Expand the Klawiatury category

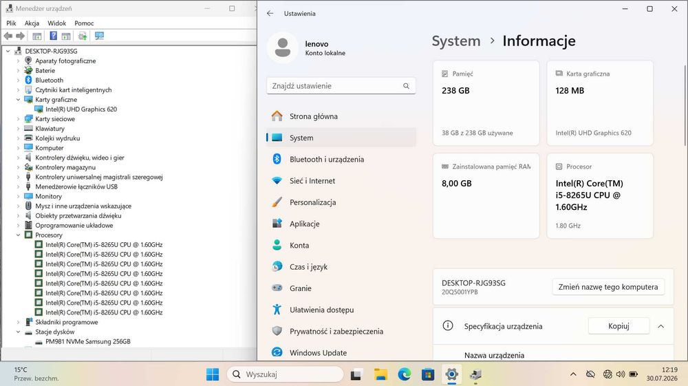click(x=18, y=129)
